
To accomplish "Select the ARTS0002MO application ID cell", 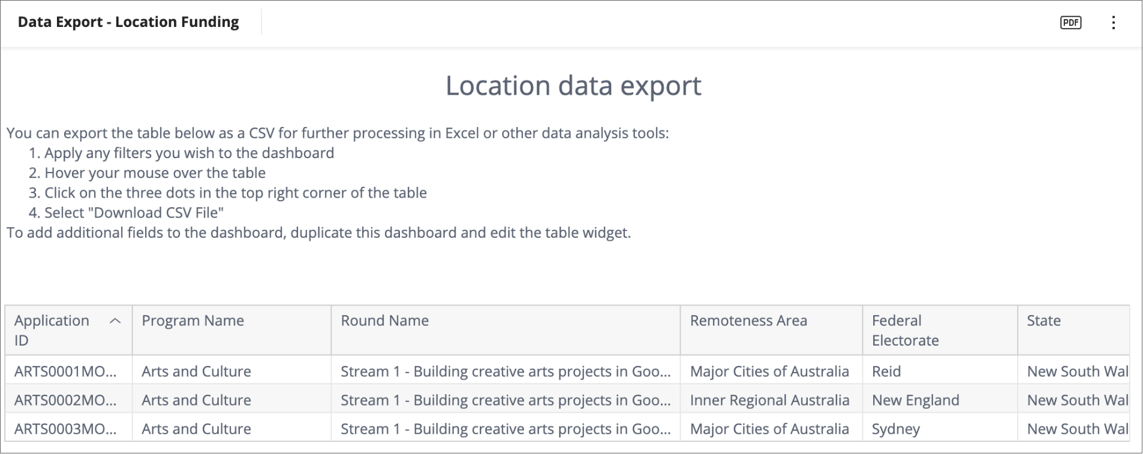I will pyautogui.click(x=65, y=400).
